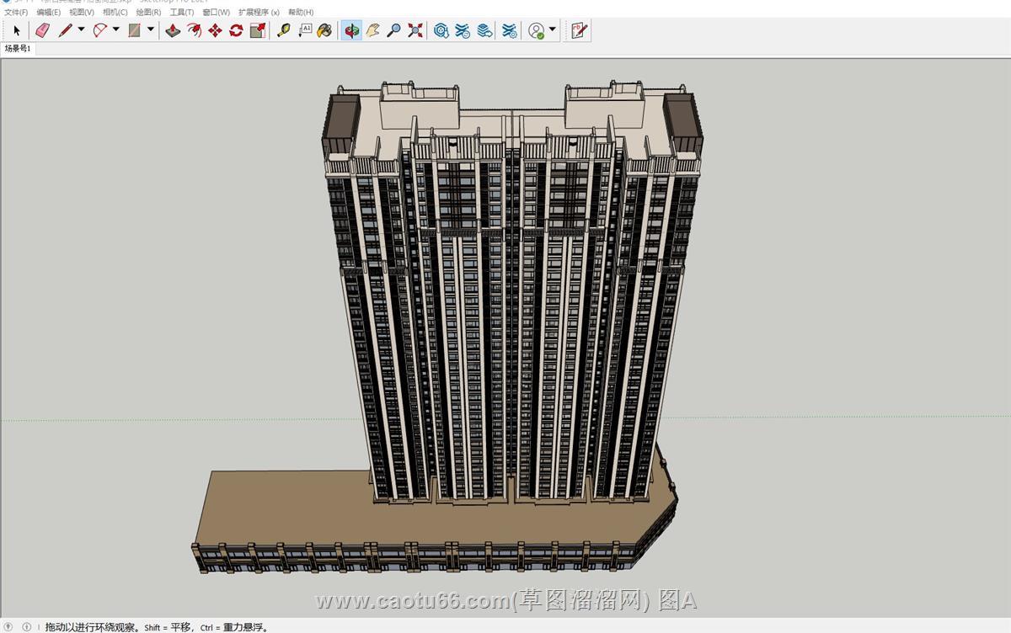Click the user account sign-in icon

tap(537, 30)
